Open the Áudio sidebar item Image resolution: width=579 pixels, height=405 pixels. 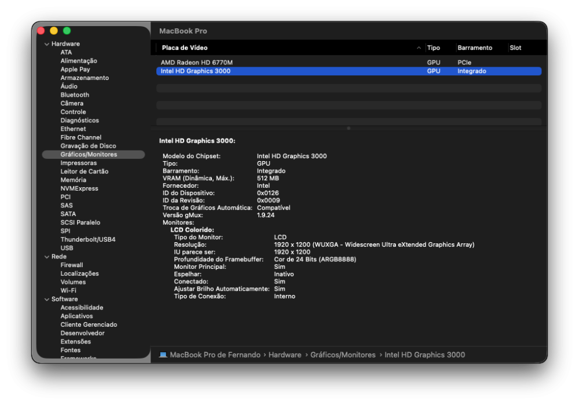coord(69,86)
